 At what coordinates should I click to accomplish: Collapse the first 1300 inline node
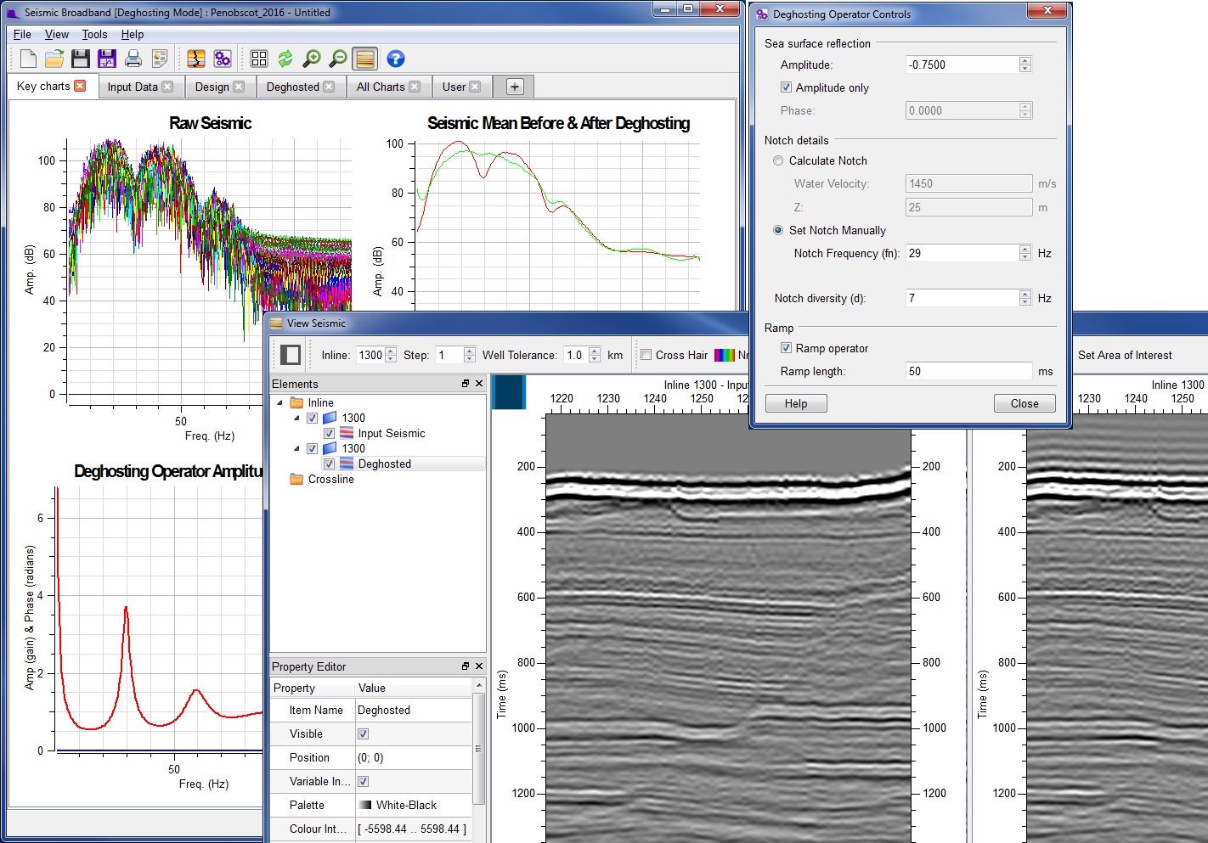tap(296, 418)
